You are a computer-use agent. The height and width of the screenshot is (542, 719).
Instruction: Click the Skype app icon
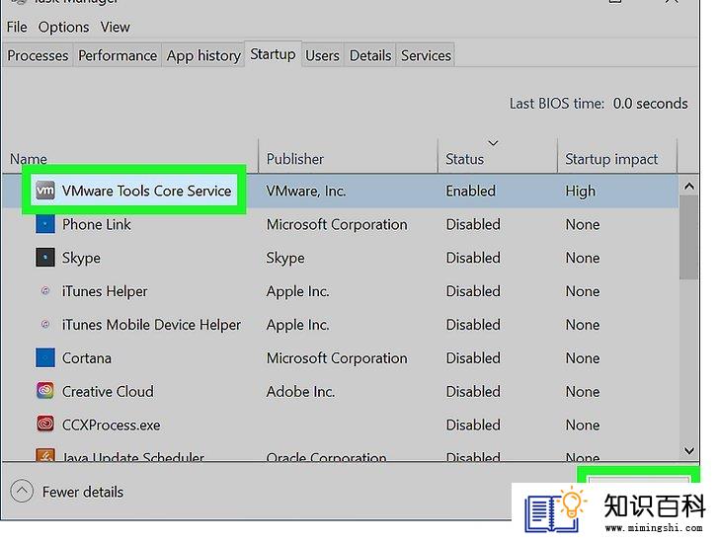(x=45, y=258)
